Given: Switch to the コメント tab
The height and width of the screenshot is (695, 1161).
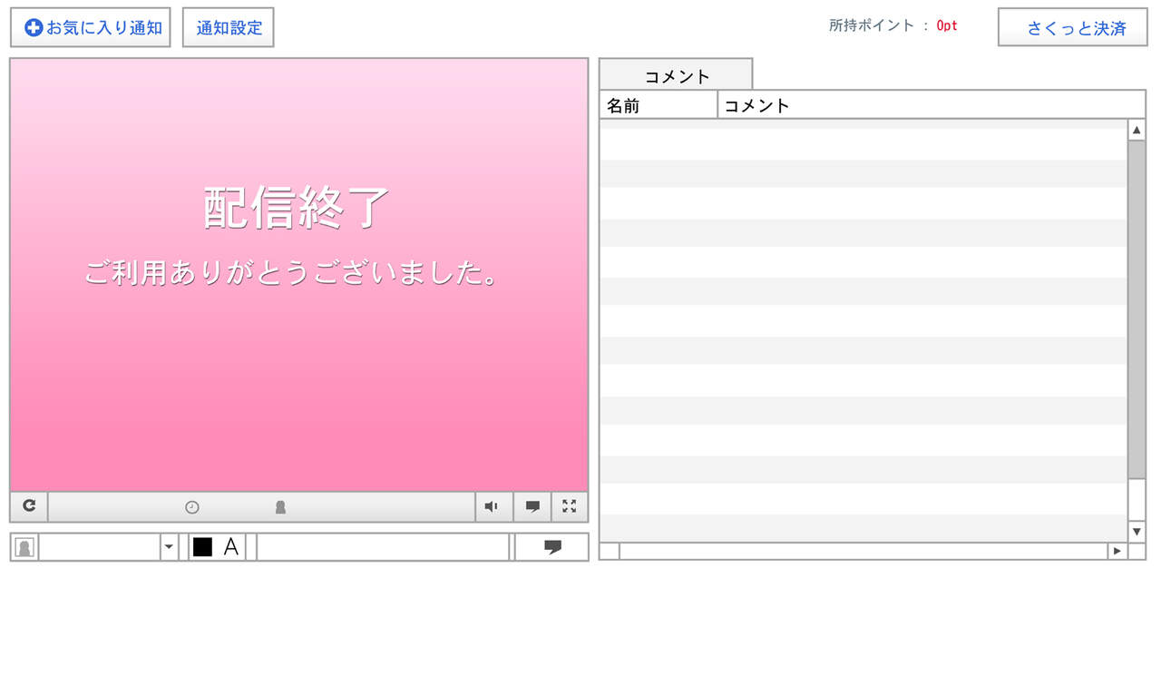Looking at the screenshot, I should point(676,76).
